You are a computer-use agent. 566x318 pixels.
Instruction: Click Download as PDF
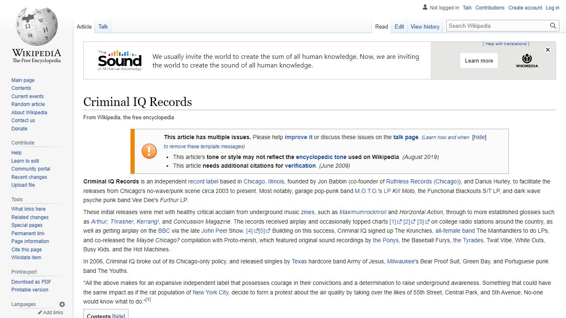tap(31, 282)
